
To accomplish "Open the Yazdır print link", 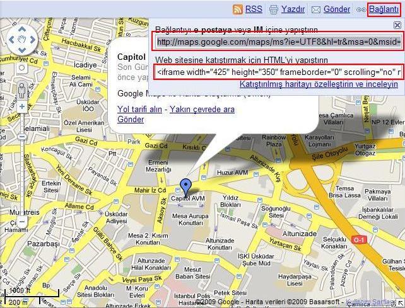I will [x=293, y=9].
